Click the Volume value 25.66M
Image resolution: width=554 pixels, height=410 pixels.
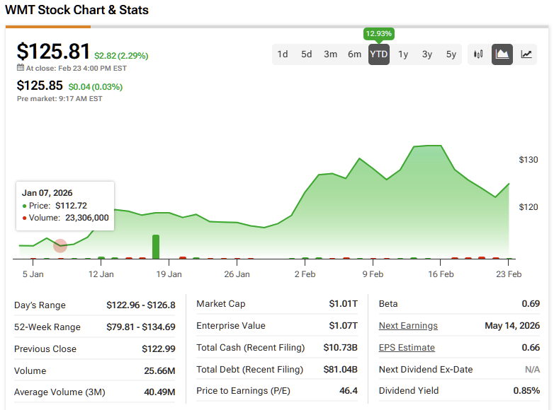tap(159, 370)
